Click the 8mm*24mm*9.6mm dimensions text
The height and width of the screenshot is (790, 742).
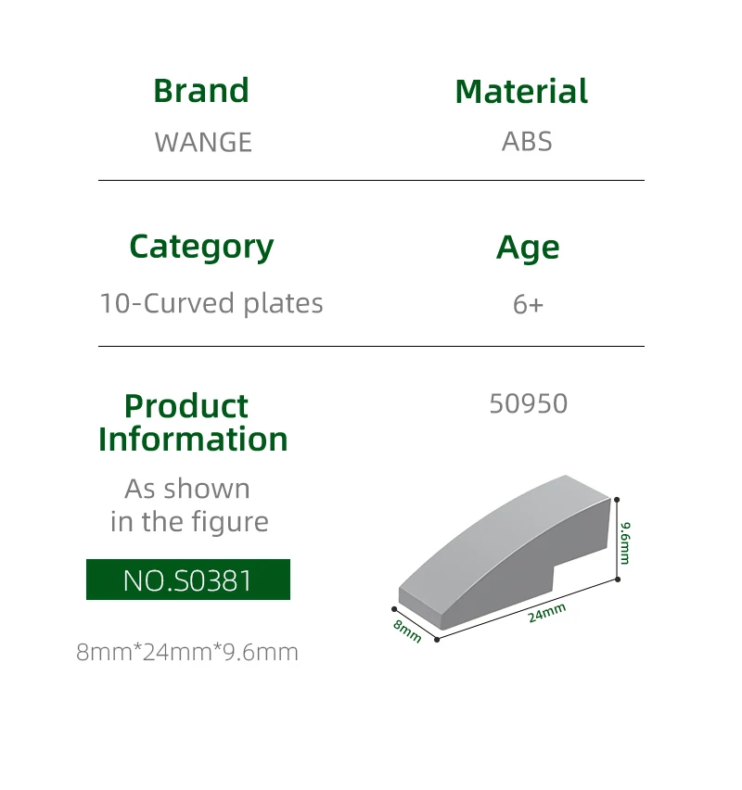click(187, 652)
